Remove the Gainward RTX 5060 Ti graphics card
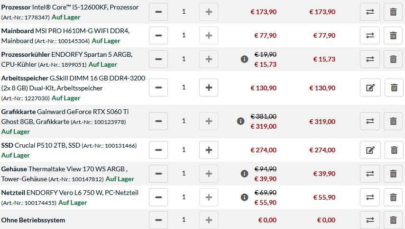 pos(393,121)
